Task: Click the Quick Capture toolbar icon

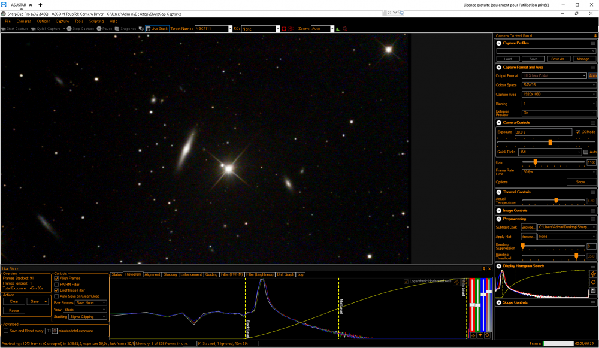Action: pos(33,29)
